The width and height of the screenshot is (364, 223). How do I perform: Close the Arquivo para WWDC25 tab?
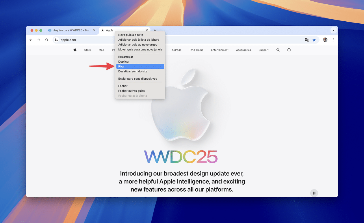[94, 30]
